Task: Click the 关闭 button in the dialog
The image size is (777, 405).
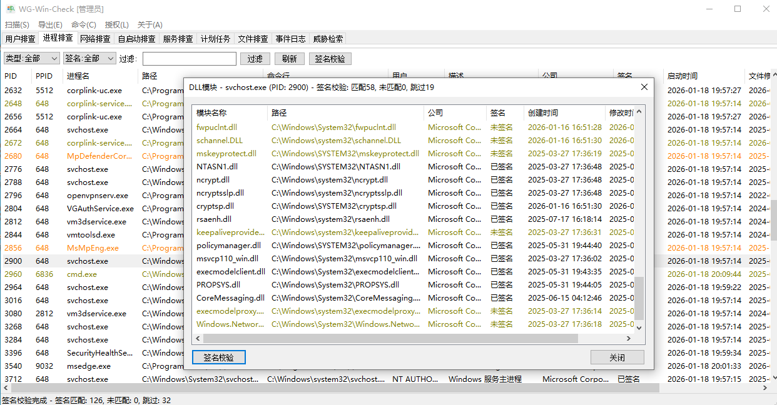Action: (x=617, y=357)
